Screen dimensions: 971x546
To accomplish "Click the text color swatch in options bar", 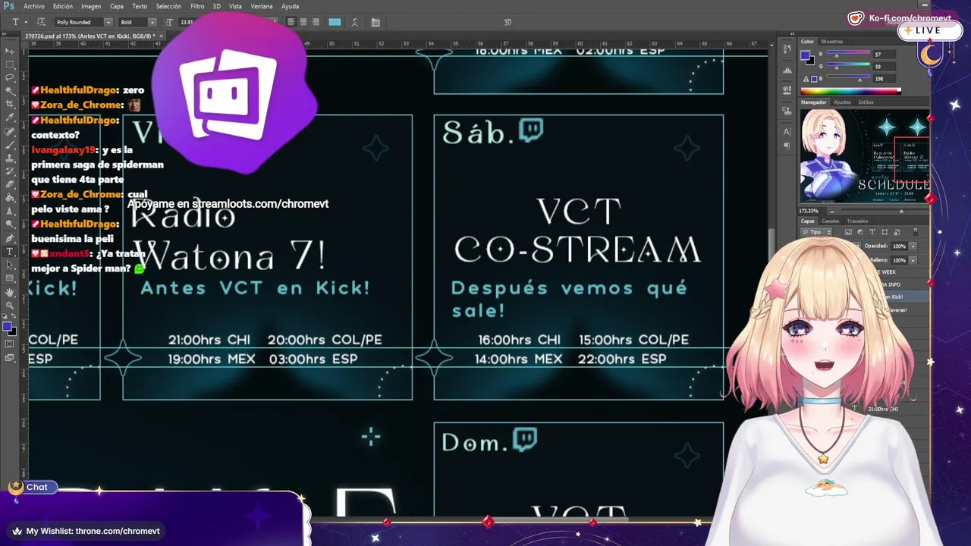I will coord(335,22).
